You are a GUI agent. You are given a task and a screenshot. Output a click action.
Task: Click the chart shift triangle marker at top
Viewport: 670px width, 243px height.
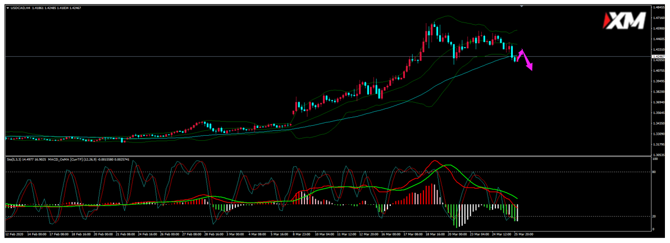pyautogui.click(x=523, y=6)
